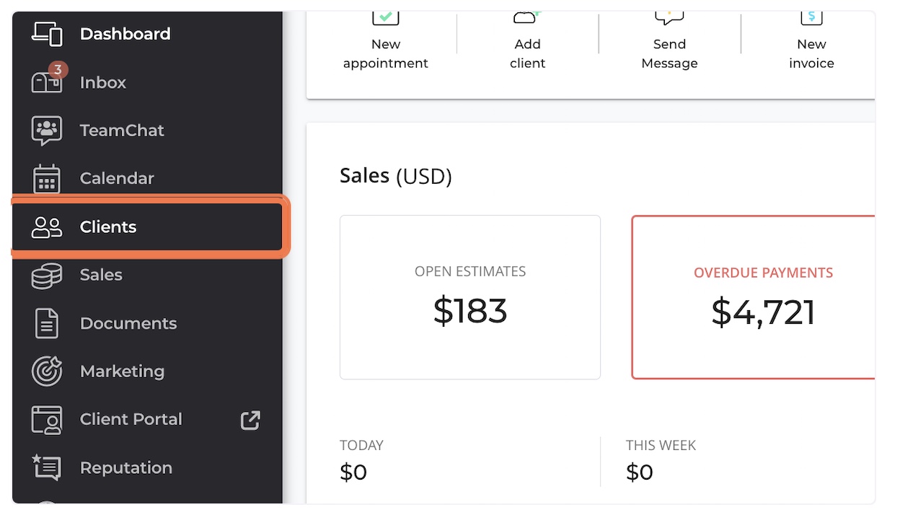
Task: Open the Marketing menu label
Action: point(122,371)
